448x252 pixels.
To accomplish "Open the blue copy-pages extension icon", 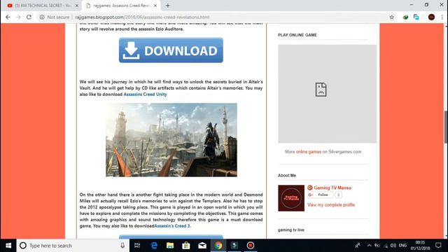I will pyautogui.click(x=416, y=17).
